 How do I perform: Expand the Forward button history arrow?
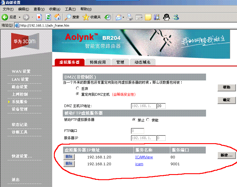pos(32,17)
